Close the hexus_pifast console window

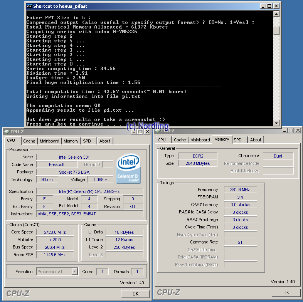click(x=276, y=6)
